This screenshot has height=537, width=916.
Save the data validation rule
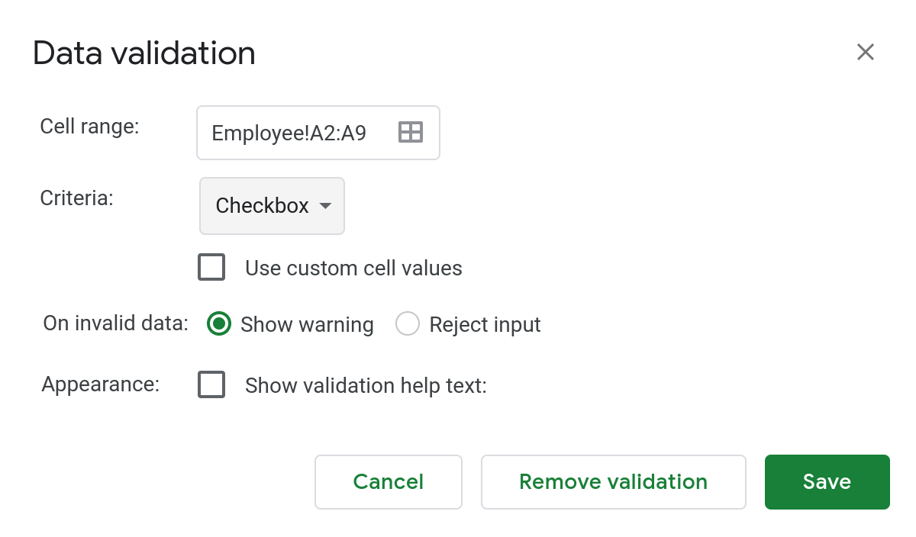coord(827,482)
